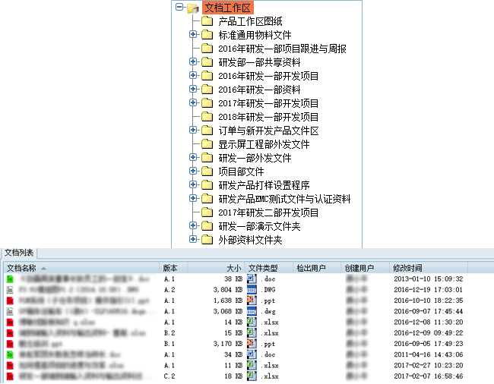Select the 显示屏工程部外发文件 folder
Viewport: 494px width, 384px height.
click(264, 144)
